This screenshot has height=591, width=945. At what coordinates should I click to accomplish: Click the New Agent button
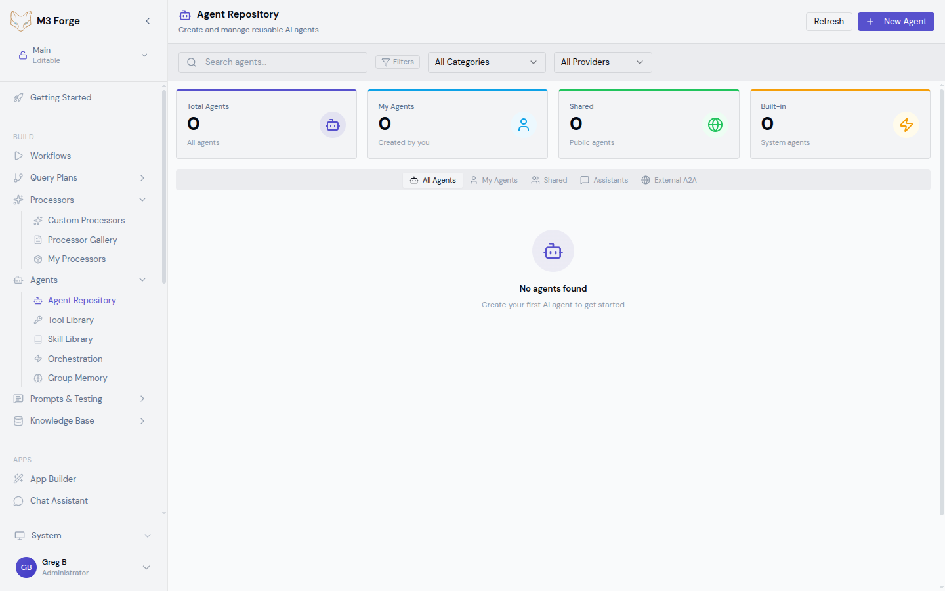pos(895,22)
